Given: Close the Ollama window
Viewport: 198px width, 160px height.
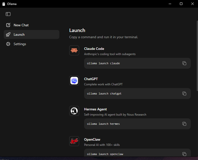Looking at the screenshot, I should (192, 4).
